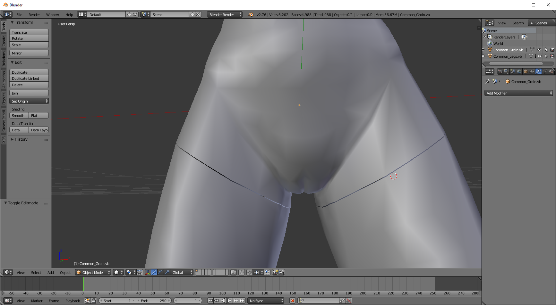This screenshot has width=556, height=305.
Task: Select the rotate manipulator arc icon
Action: click(x=160, y=272)
